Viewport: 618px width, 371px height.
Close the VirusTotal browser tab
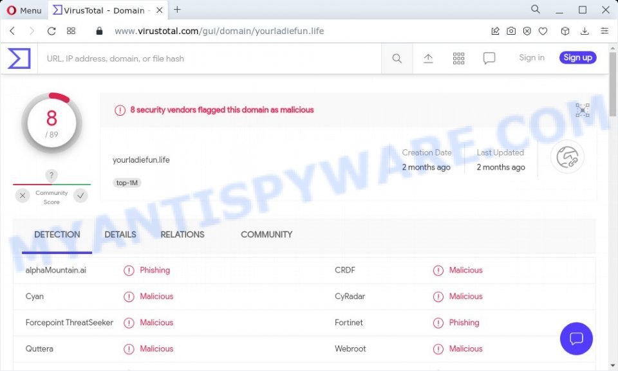pyautogui.click(x=159, y=10)
